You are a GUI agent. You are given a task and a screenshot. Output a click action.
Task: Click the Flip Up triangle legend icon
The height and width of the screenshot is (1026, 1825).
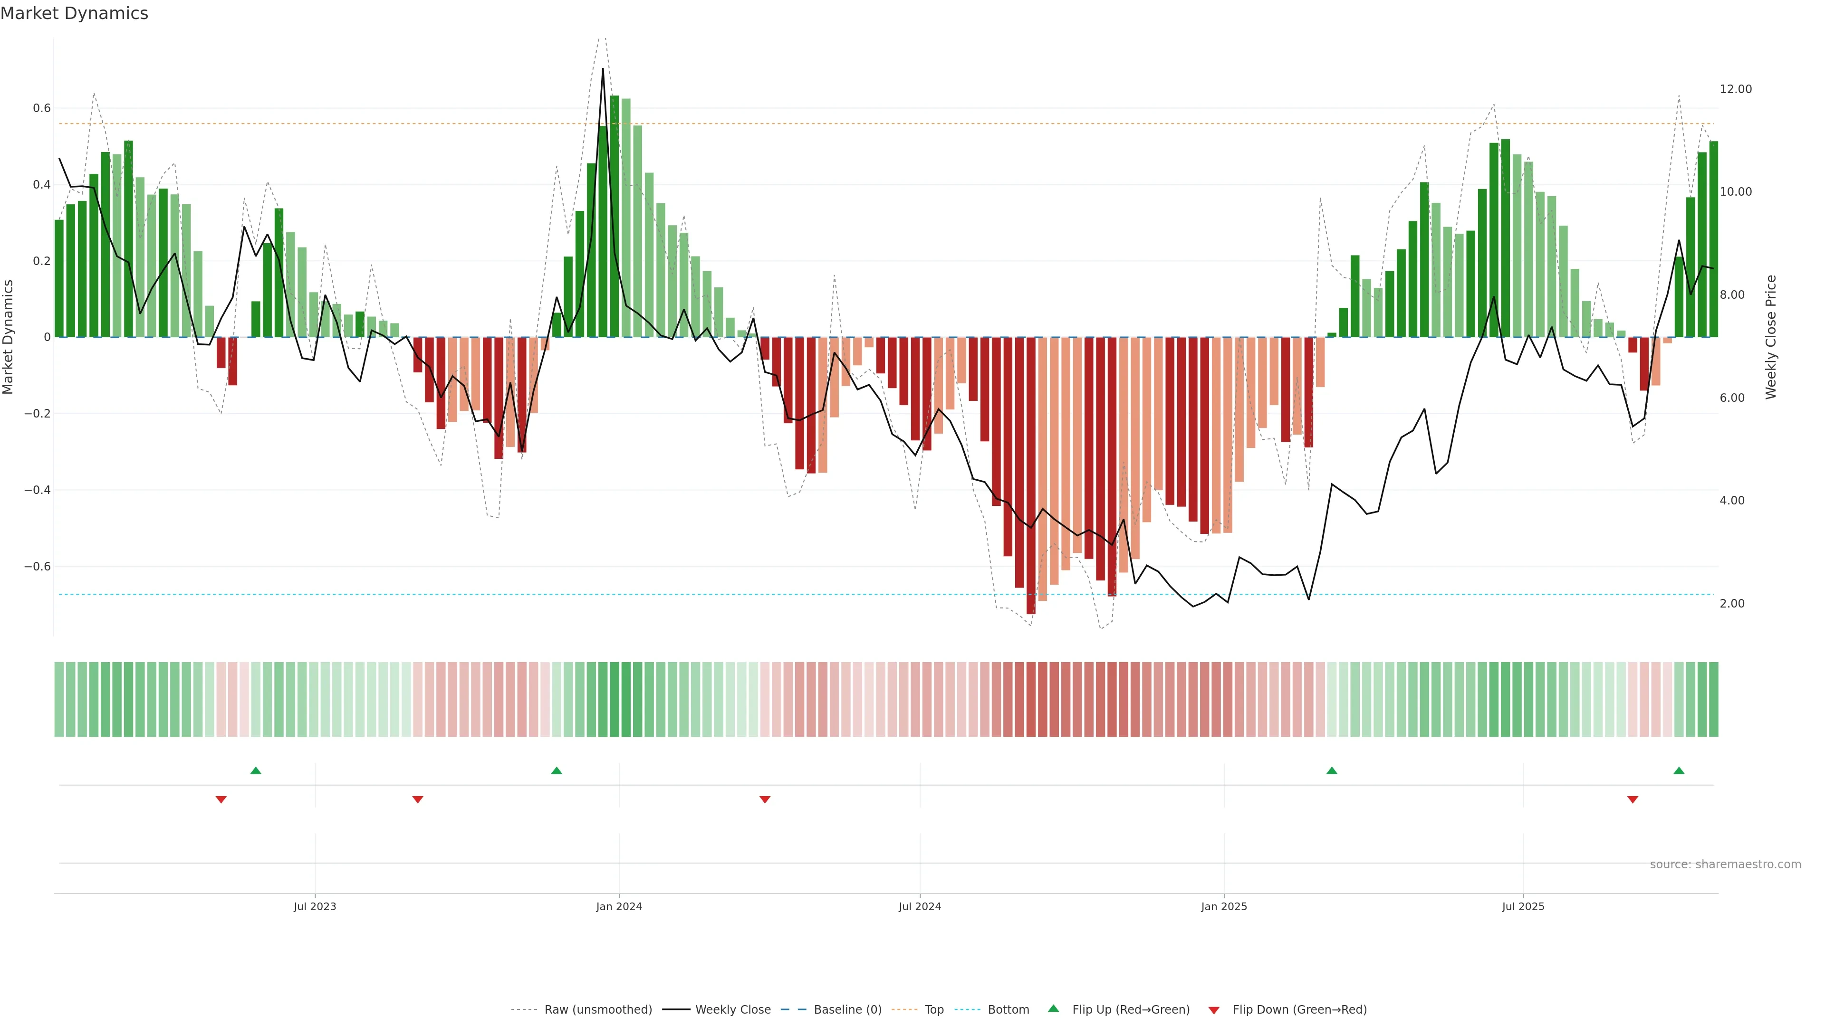(x=1054, y=1008)
